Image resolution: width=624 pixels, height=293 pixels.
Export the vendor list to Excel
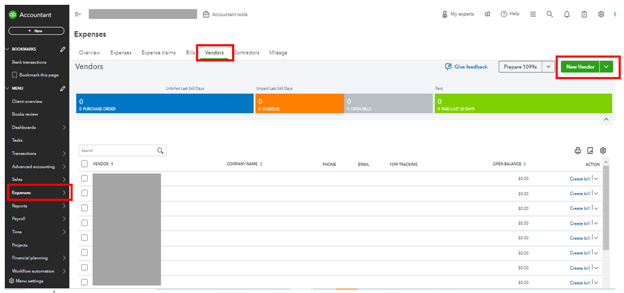pyautogui.click(x=591, y=151)
